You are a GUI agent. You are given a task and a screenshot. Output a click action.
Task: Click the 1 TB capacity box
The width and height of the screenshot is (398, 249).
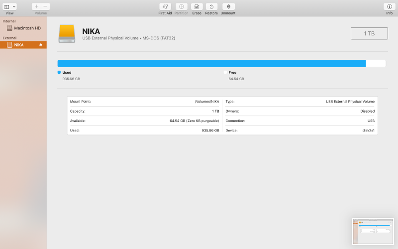369,33
